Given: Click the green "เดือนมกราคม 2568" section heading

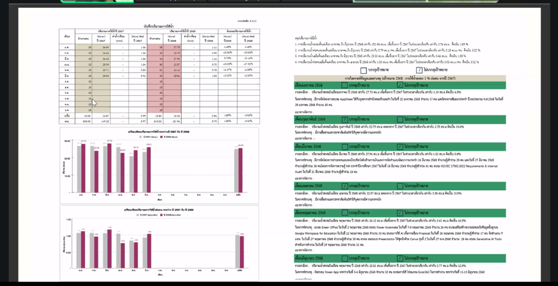Looking at the screenshot, I should [311, 85].
